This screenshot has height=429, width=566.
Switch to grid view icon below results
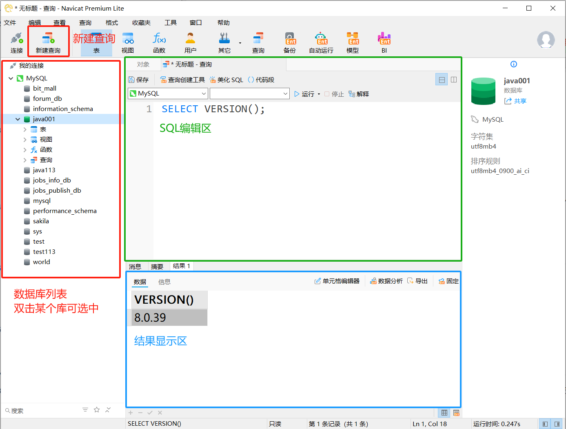click(x=444, y=413)
